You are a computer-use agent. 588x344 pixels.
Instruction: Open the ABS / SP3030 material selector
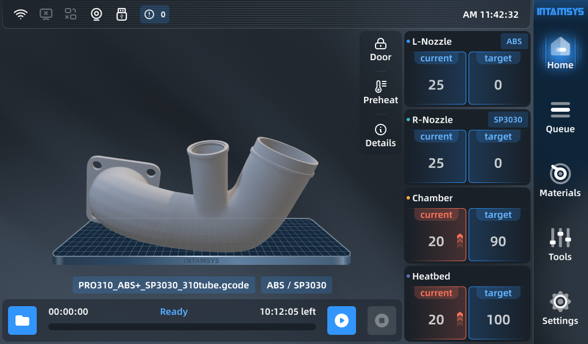(296, 285)
